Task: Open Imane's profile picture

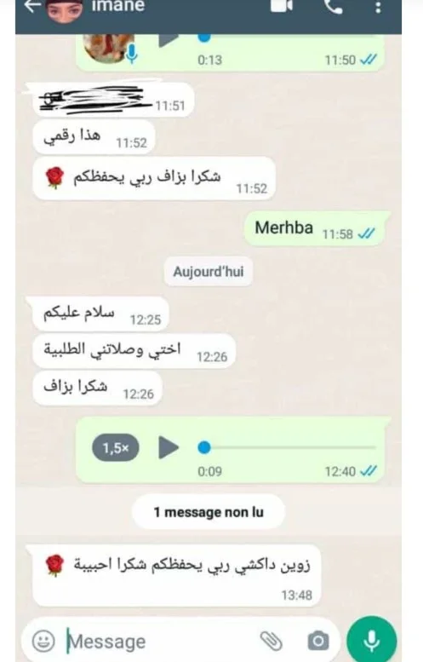Action: tap(64, 10)
